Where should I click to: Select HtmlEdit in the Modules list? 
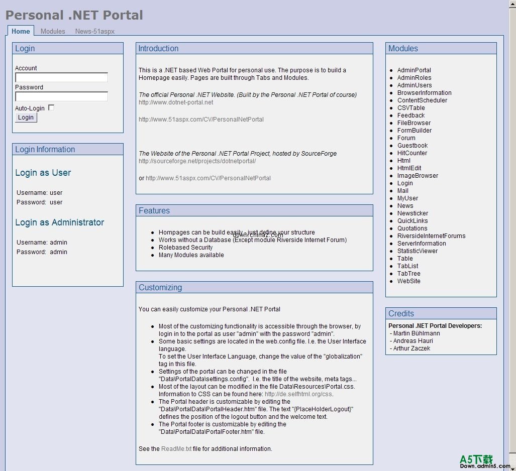coord(409,168)
